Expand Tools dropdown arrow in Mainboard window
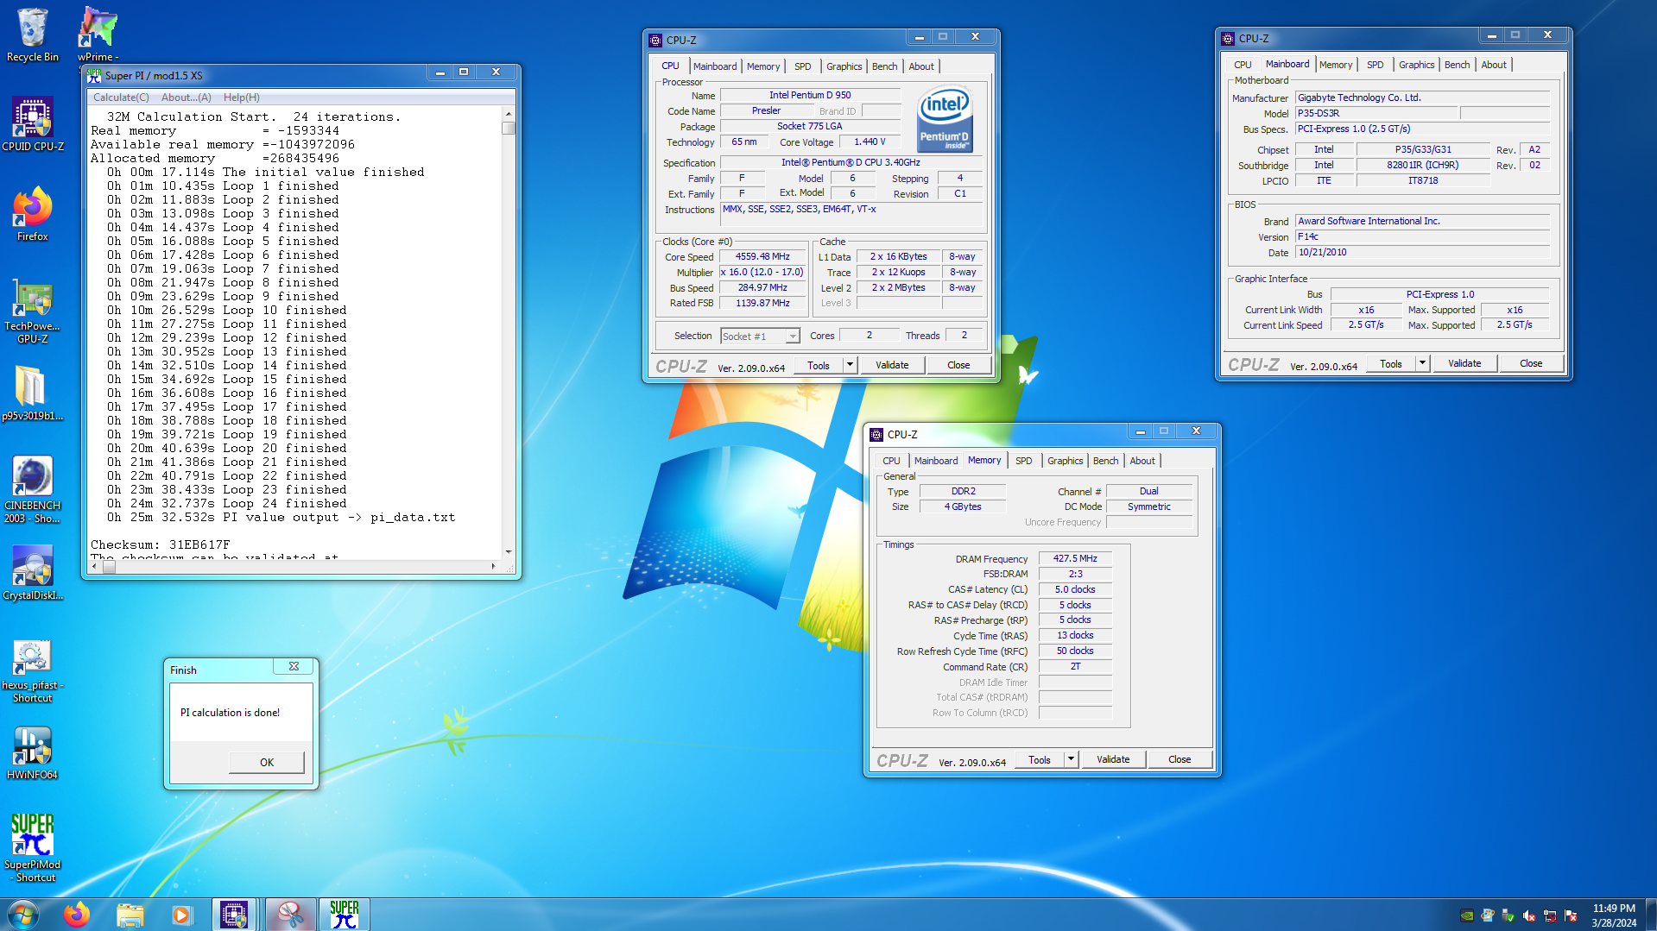Viewport: 1657px width, 931px height. click(1422, 363)
